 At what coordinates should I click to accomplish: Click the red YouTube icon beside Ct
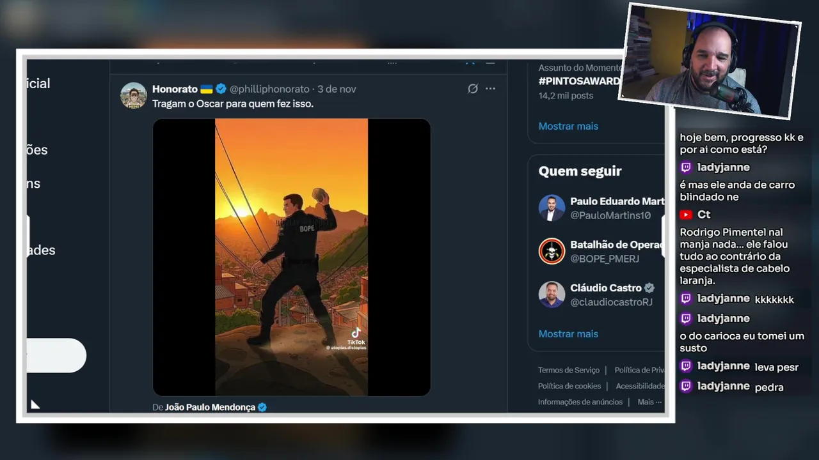click(686, 215)
